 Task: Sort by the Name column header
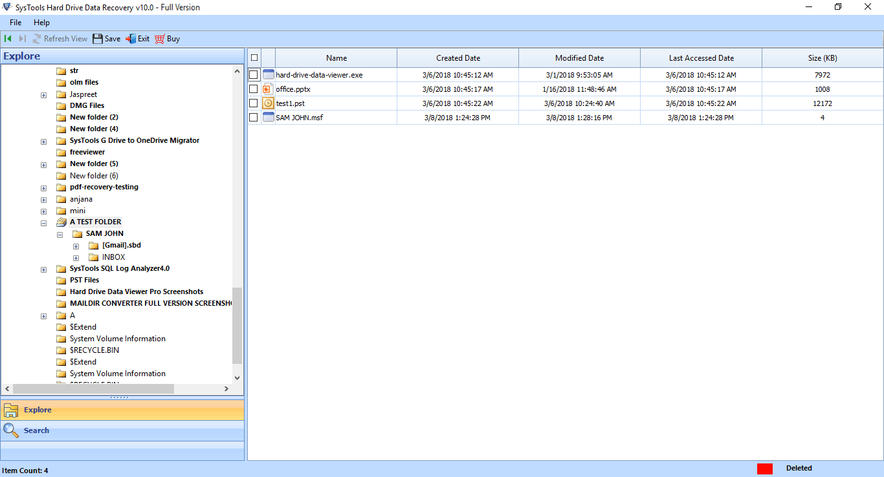point(337,58)
